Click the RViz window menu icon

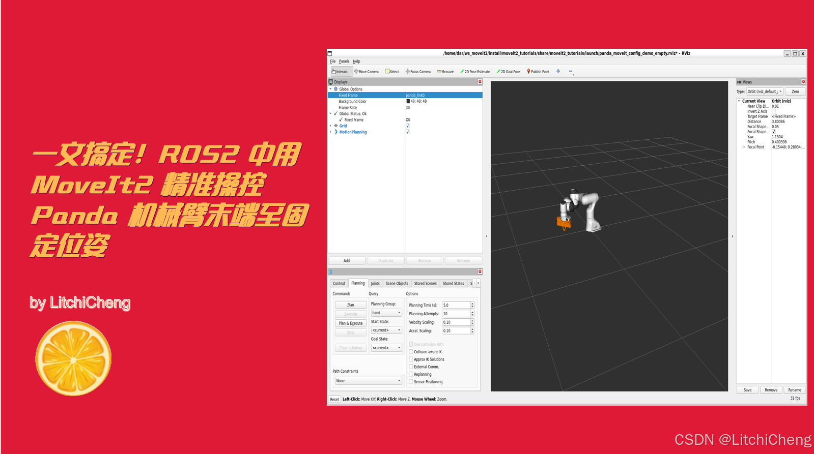tap(330, 53)
